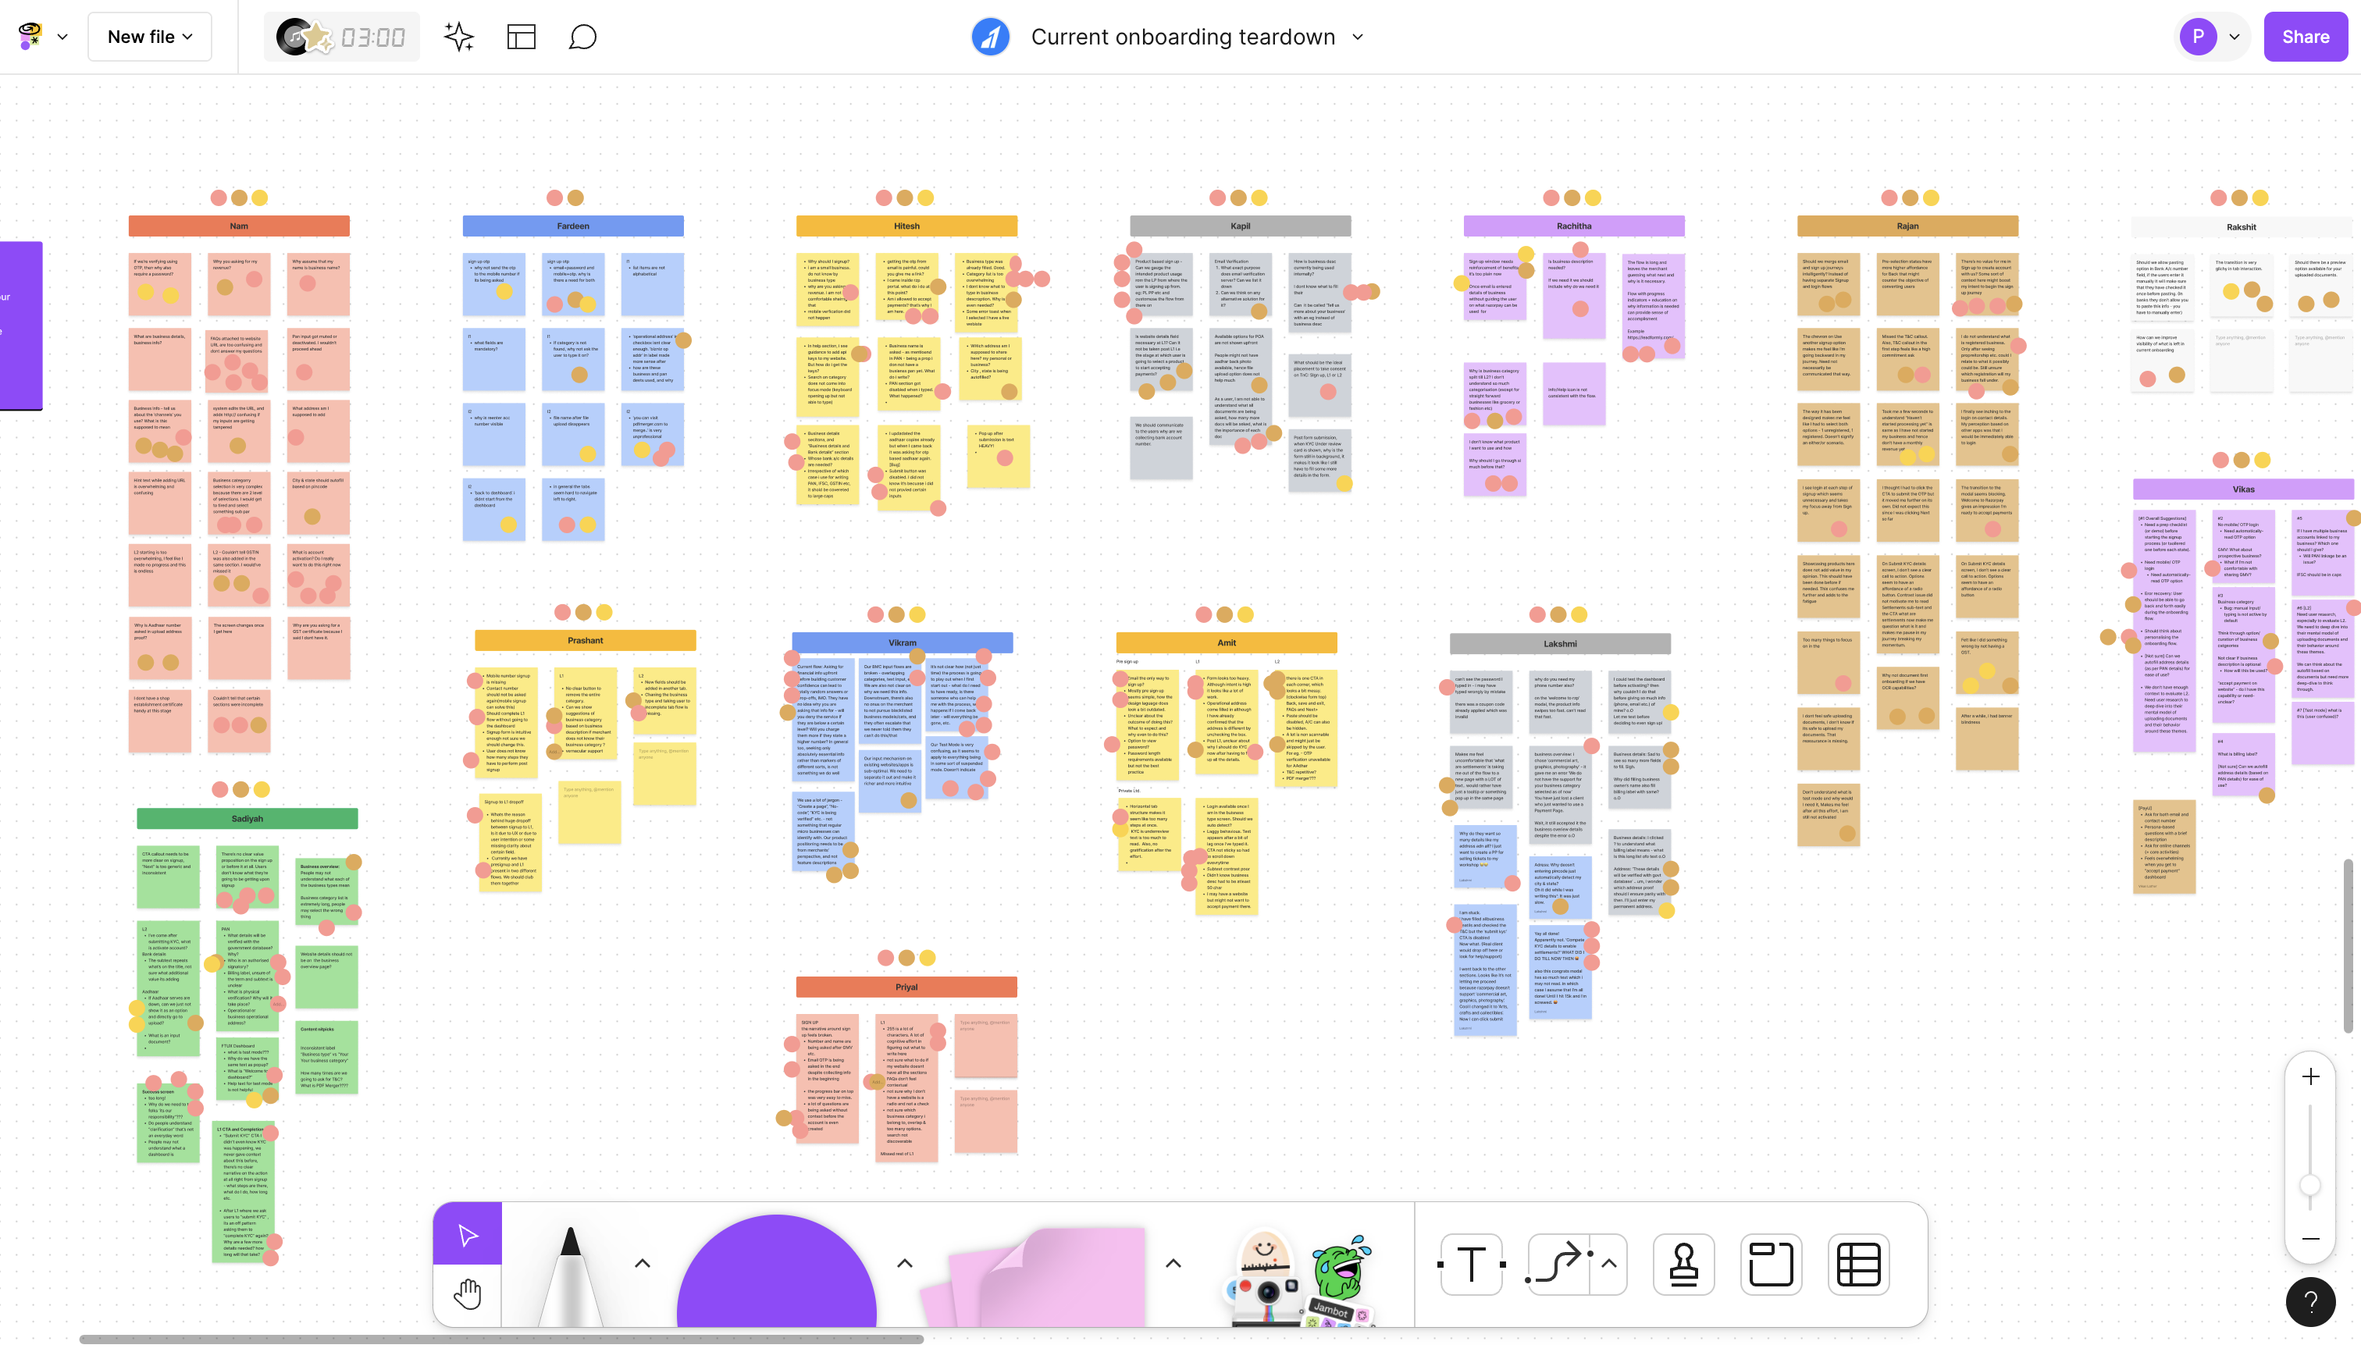Viewport: 2361px width, 1352px height.
Task: Select the Stamp tool
Action: click(x=1683, y=1264)
